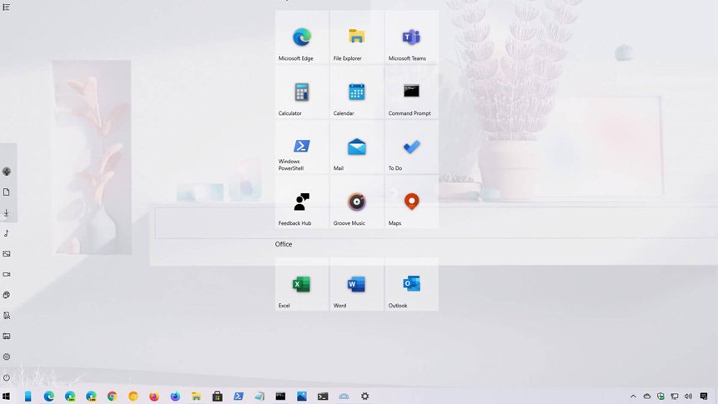Open the Calculator app tile

pos(302,92)
